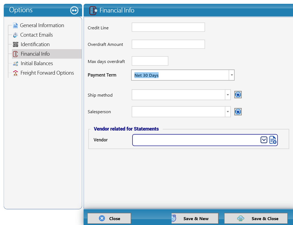This screenshot has height=225, width=293.
Task: Open General Information section
Action: click(42, 26)
